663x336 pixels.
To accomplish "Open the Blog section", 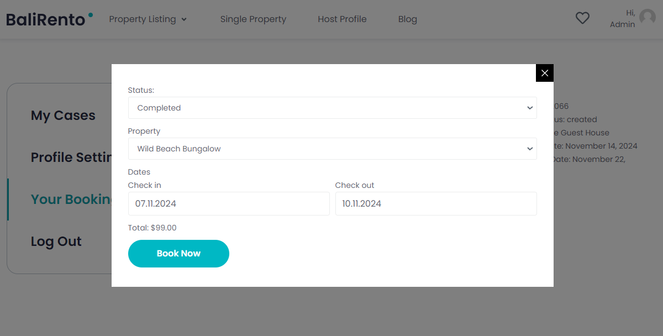I will pyautogui.click(x=407, y=19).
